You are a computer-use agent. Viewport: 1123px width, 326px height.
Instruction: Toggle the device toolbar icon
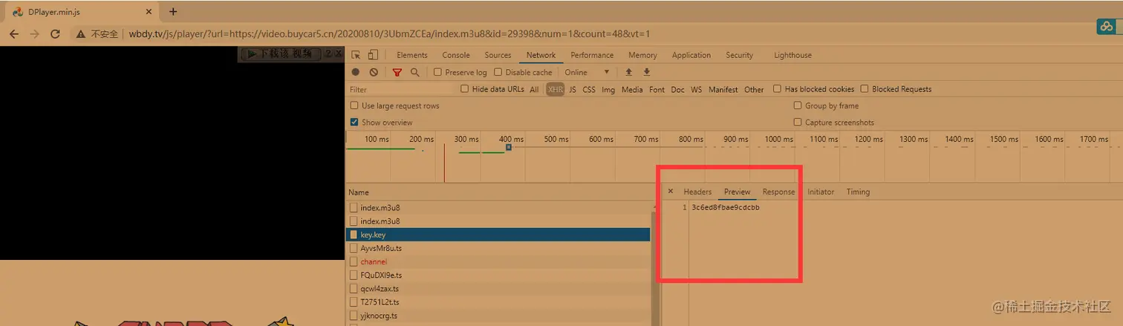coord(373,55)
